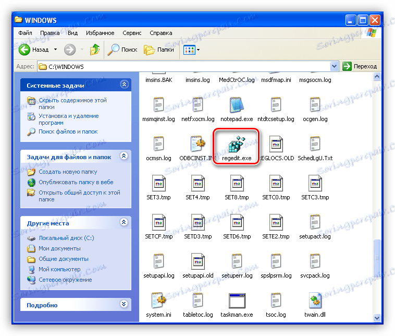Click the Forward navigation arrow
Image resolution: width=395 pixels, height=336 pixels.
(x=70, y=50)
